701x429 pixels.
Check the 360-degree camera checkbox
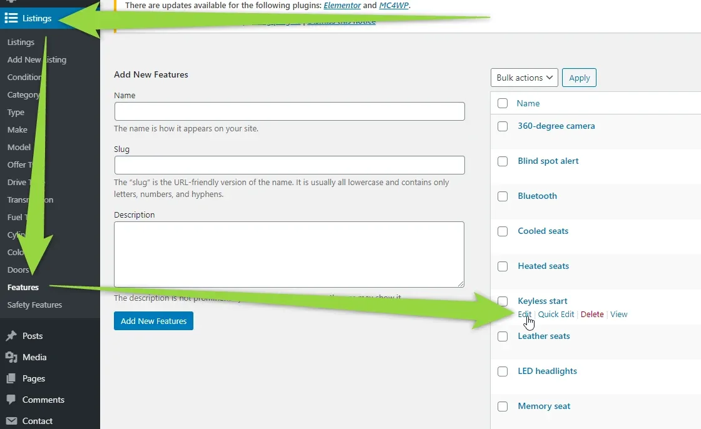pos(503,126)
